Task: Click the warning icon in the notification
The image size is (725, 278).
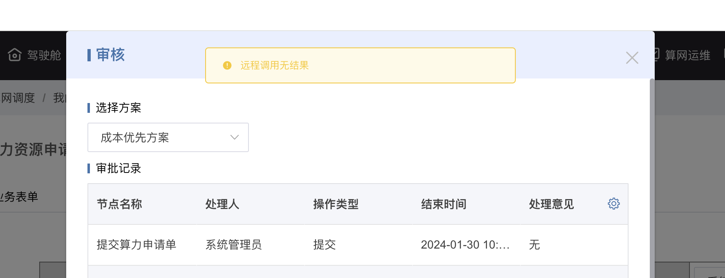Action: [x=227, y=65]
